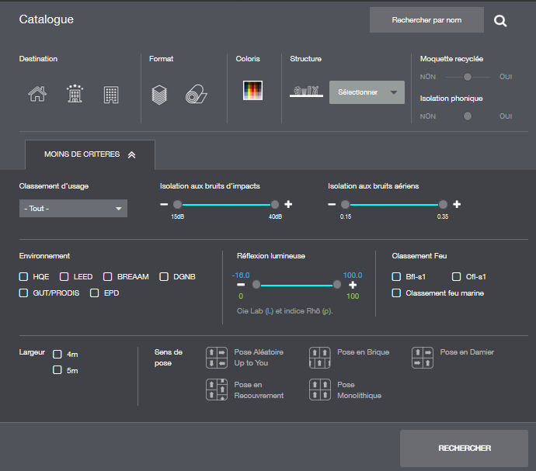
Task: Toggle the Moquette recyclée switch
Action: pyautogui.click(x=468, y=77)
